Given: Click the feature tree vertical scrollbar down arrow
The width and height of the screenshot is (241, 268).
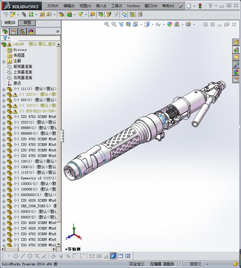Looking at the screenshot, I should point(59,244).
